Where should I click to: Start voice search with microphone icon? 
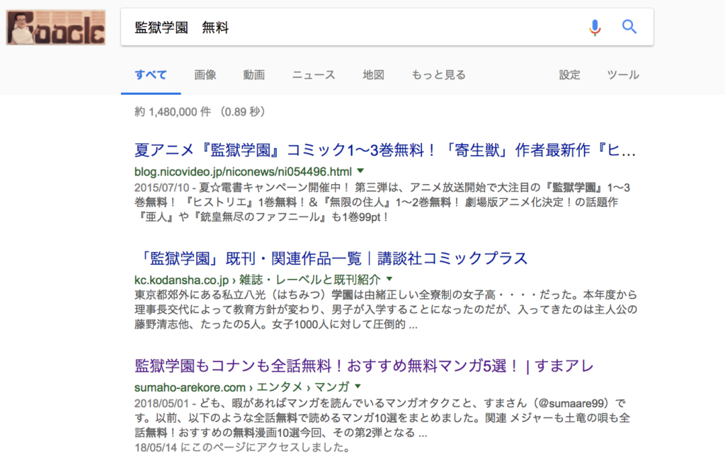tap(595, 28)
